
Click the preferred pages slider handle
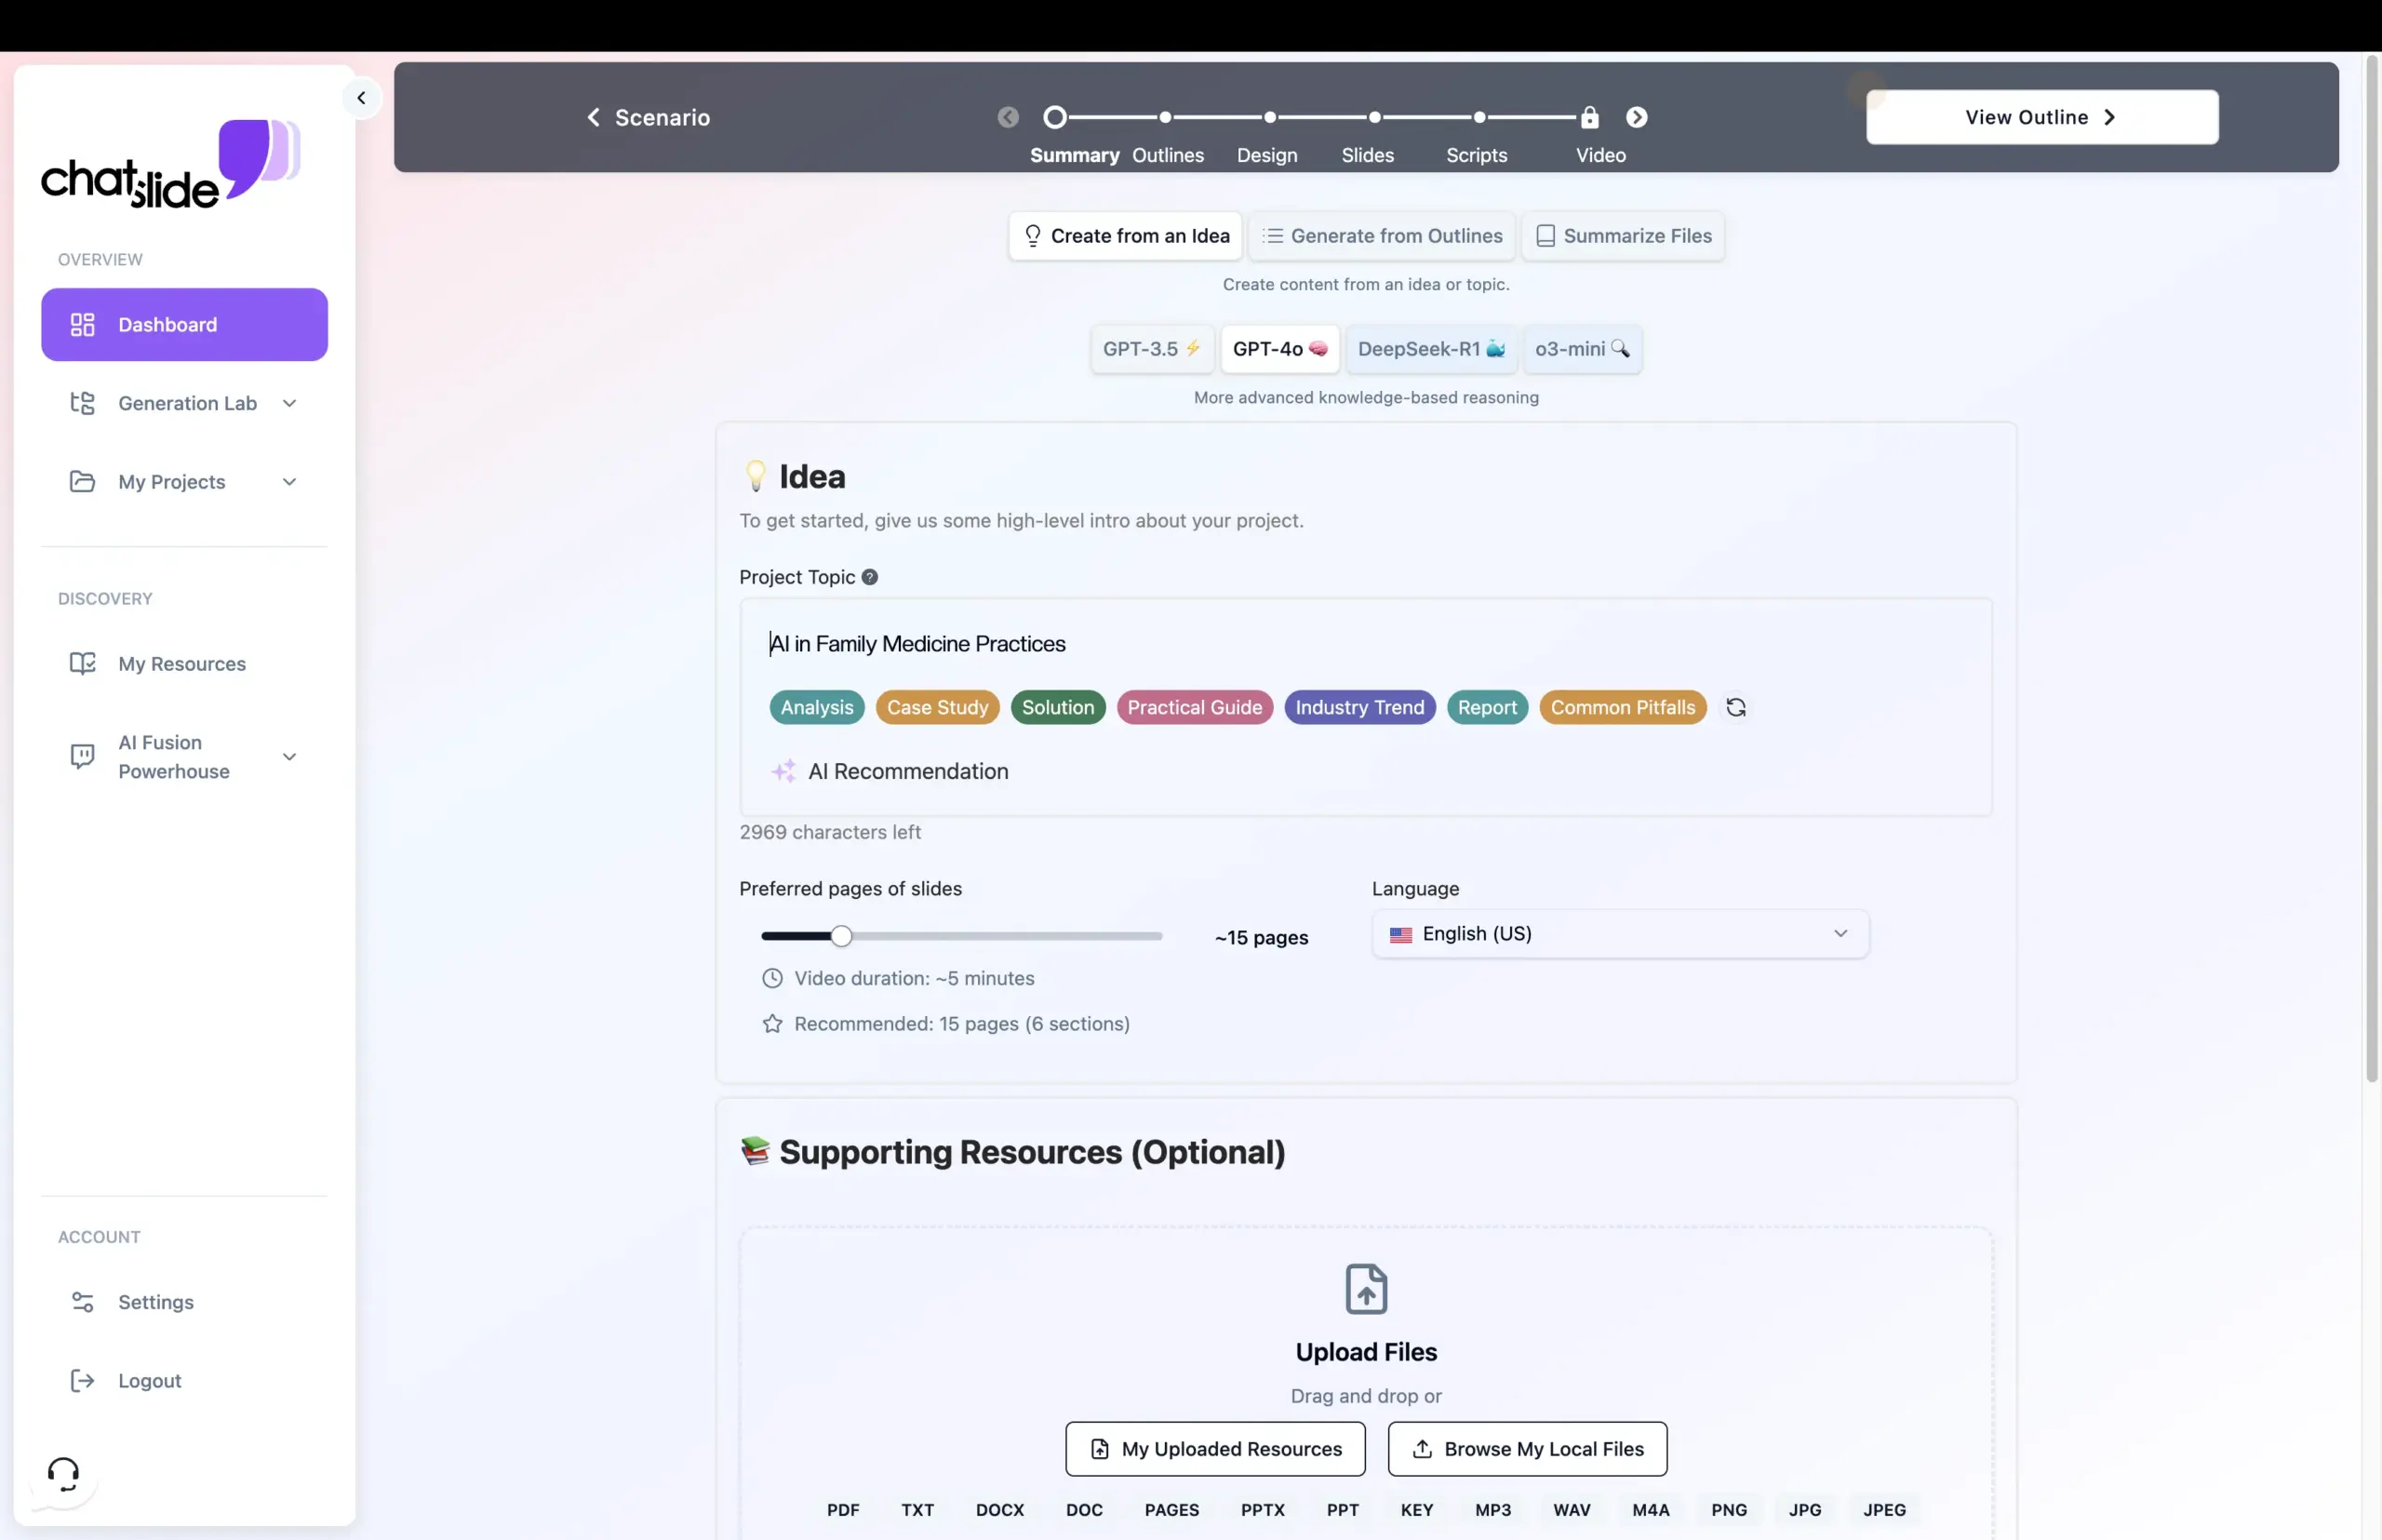842,937
